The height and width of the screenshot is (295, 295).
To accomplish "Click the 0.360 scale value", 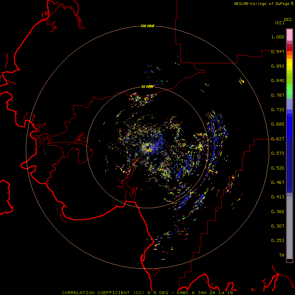I will point(278,212).
